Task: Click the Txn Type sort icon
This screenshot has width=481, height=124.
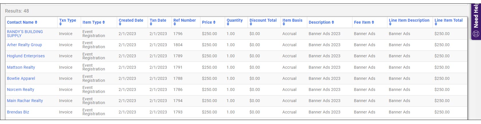Action: coord(60,25)
